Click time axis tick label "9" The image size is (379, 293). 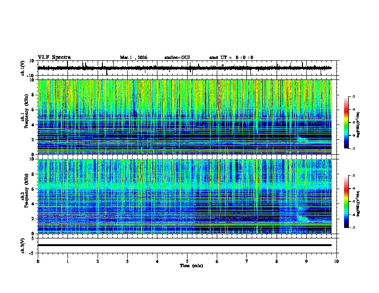[x=306, y=261]
